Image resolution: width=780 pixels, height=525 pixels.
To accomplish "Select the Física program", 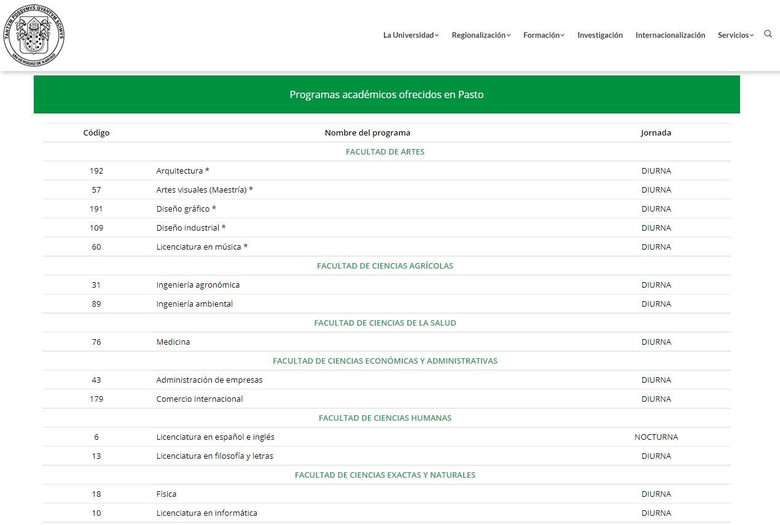I will click(x=166, y=494).
